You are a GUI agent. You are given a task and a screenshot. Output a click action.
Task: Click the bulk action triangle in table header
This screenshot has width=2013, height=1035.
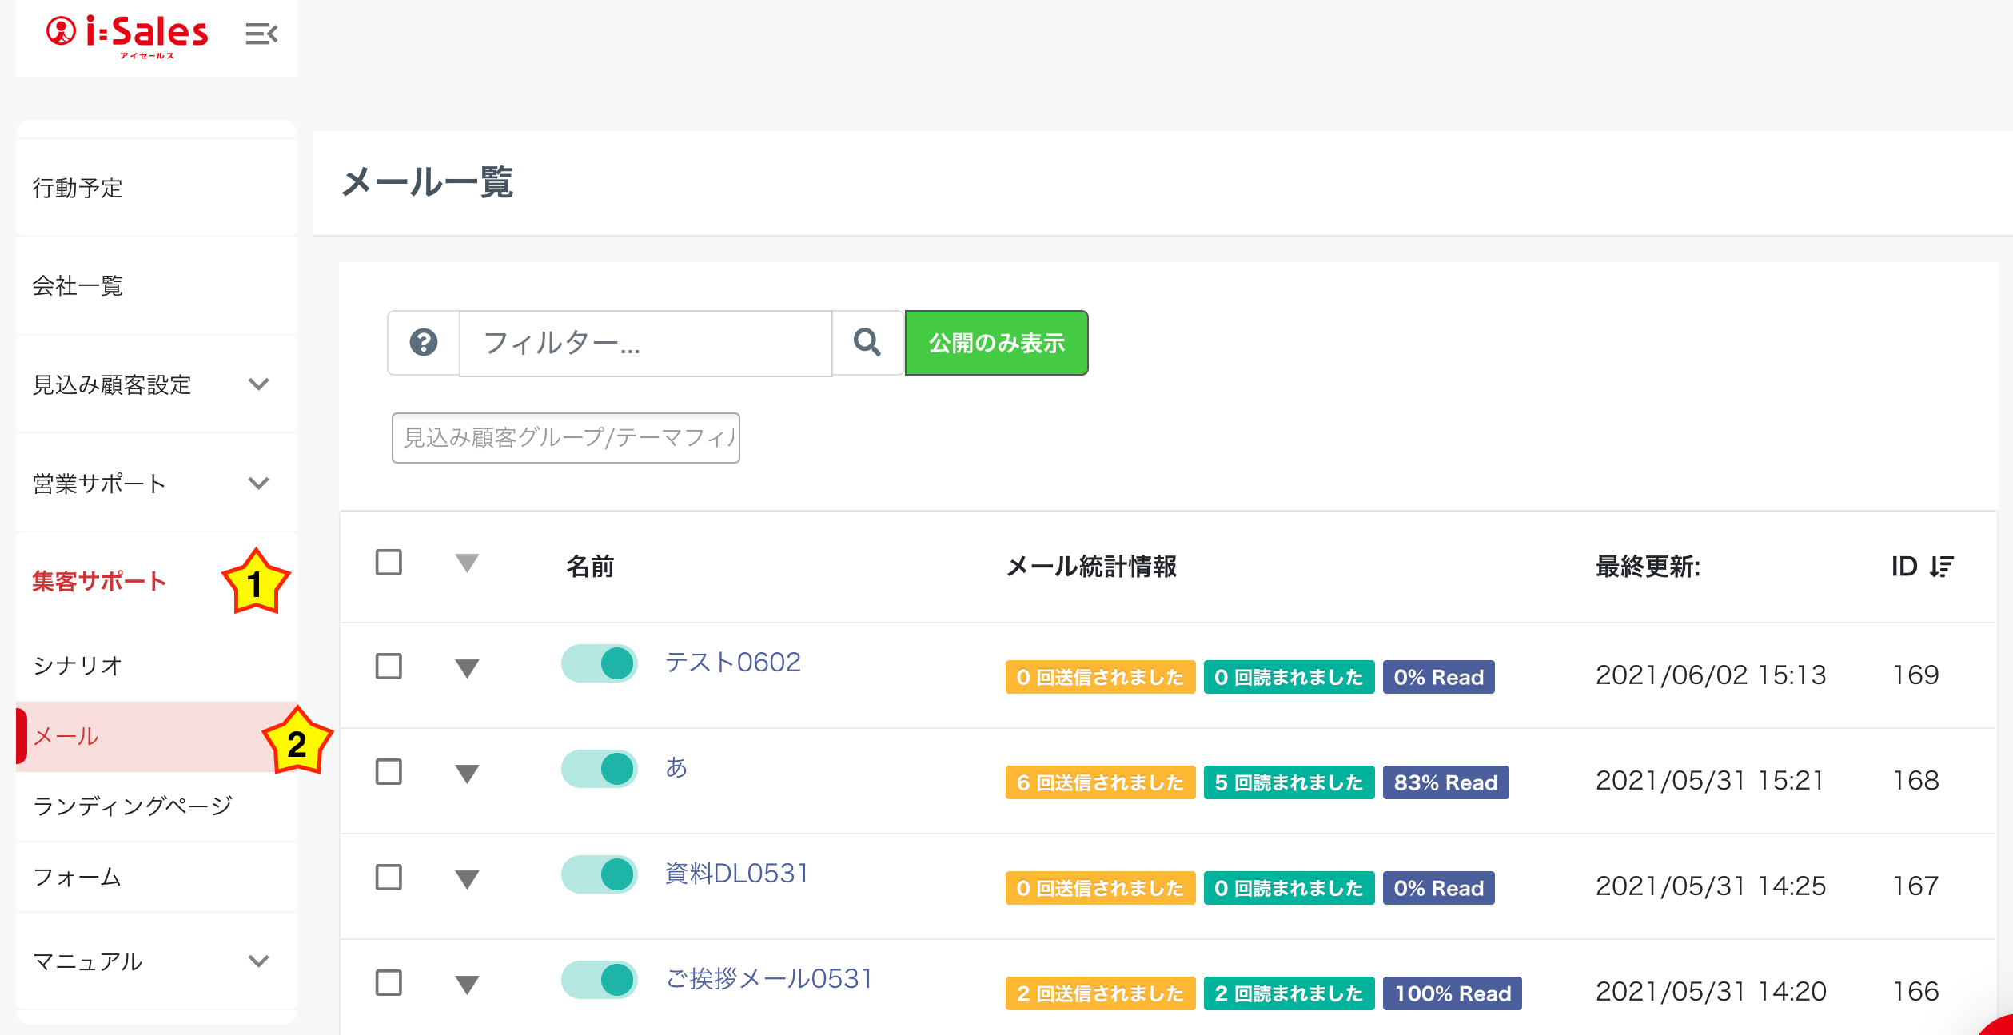(x=467, y=563)
